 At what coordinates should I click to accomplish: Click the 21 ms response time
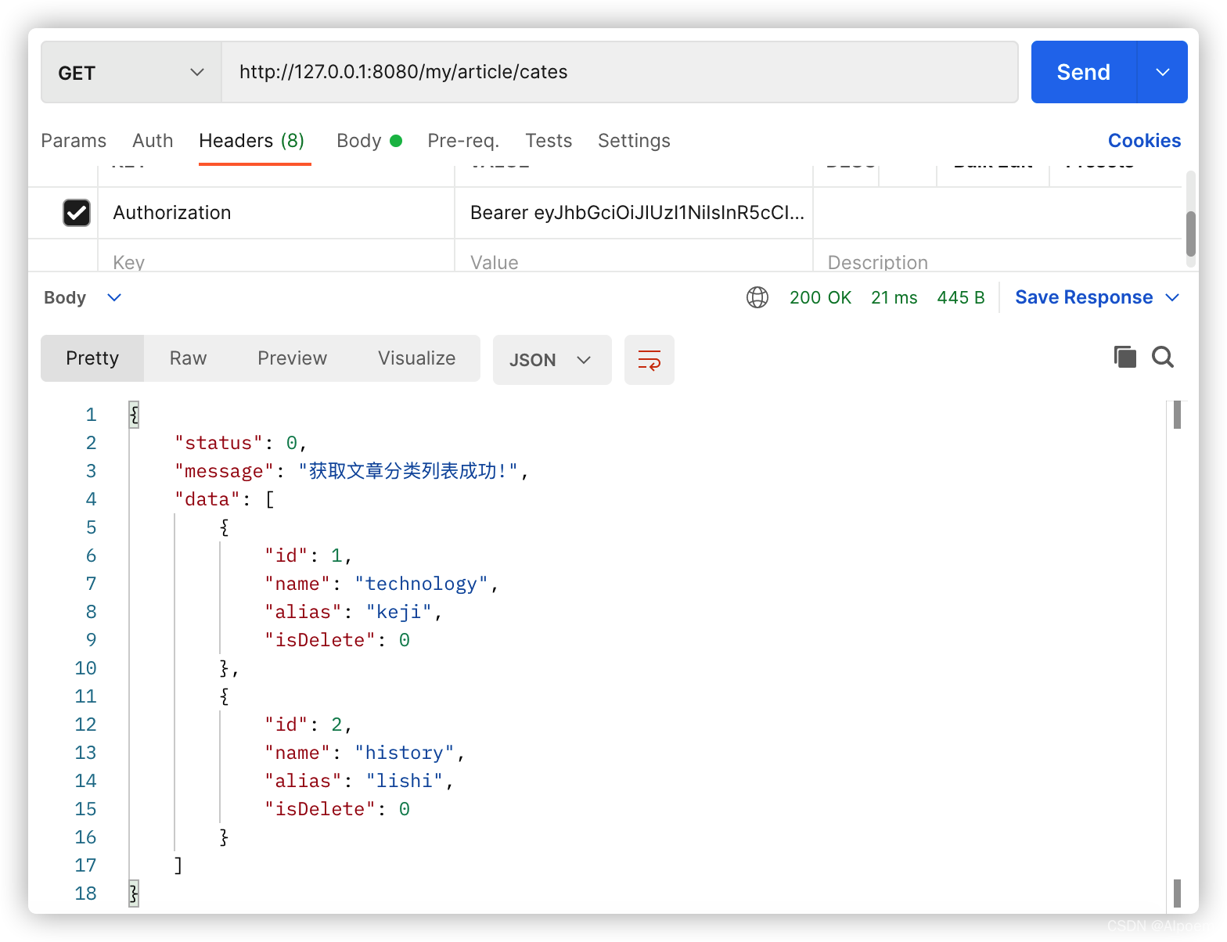click(x=894, y=297)
